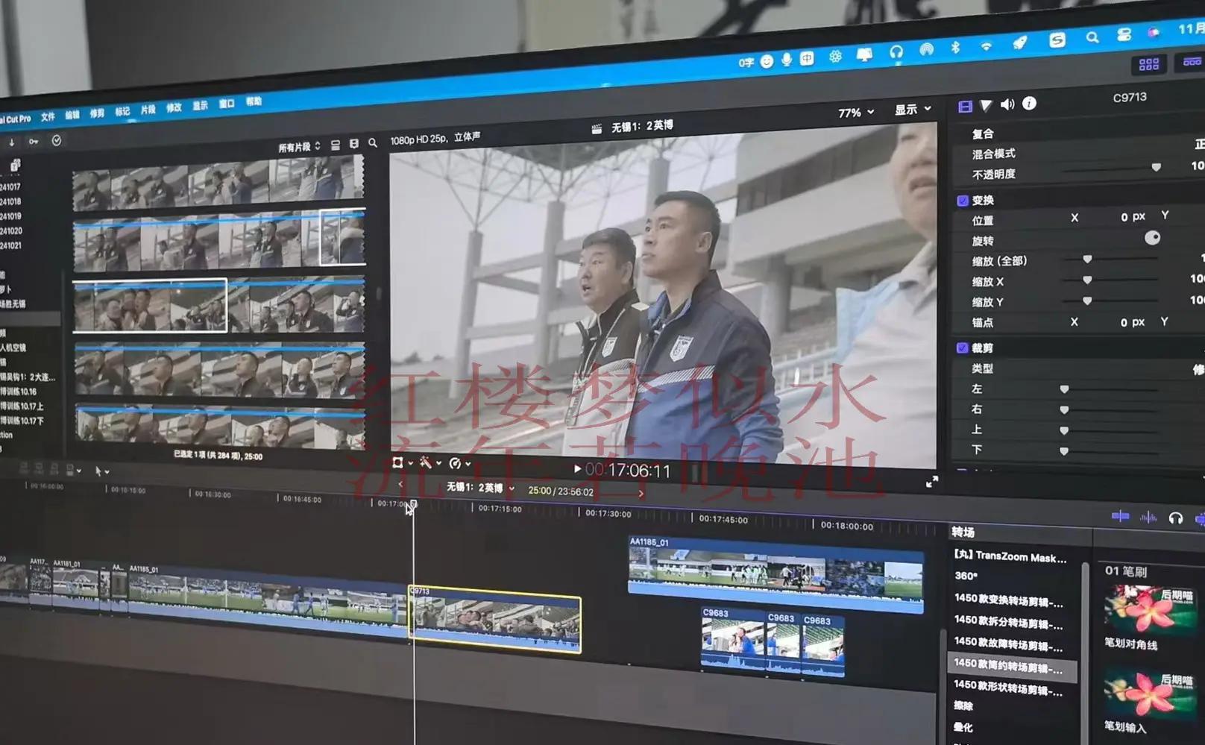Toggle the 变换 (Transform) checkbox
1205x745 pixels.
coord(962,201)
